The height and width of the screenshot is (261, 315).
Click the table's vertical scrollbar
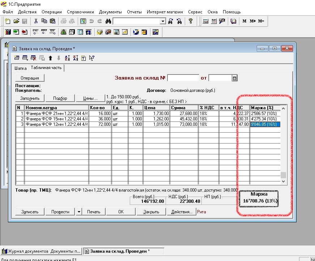coord(284,145)
